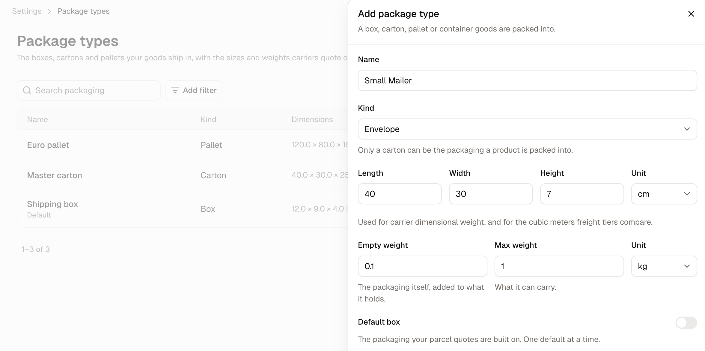Click the Master carton dimensions cell

(x=320, y=175)
